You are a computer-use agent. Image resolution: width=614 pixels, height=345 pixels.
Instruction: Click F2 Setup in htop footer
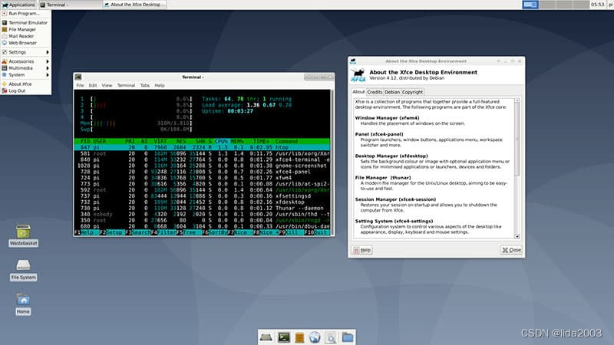pyautogui.click(x=112, y=232)
